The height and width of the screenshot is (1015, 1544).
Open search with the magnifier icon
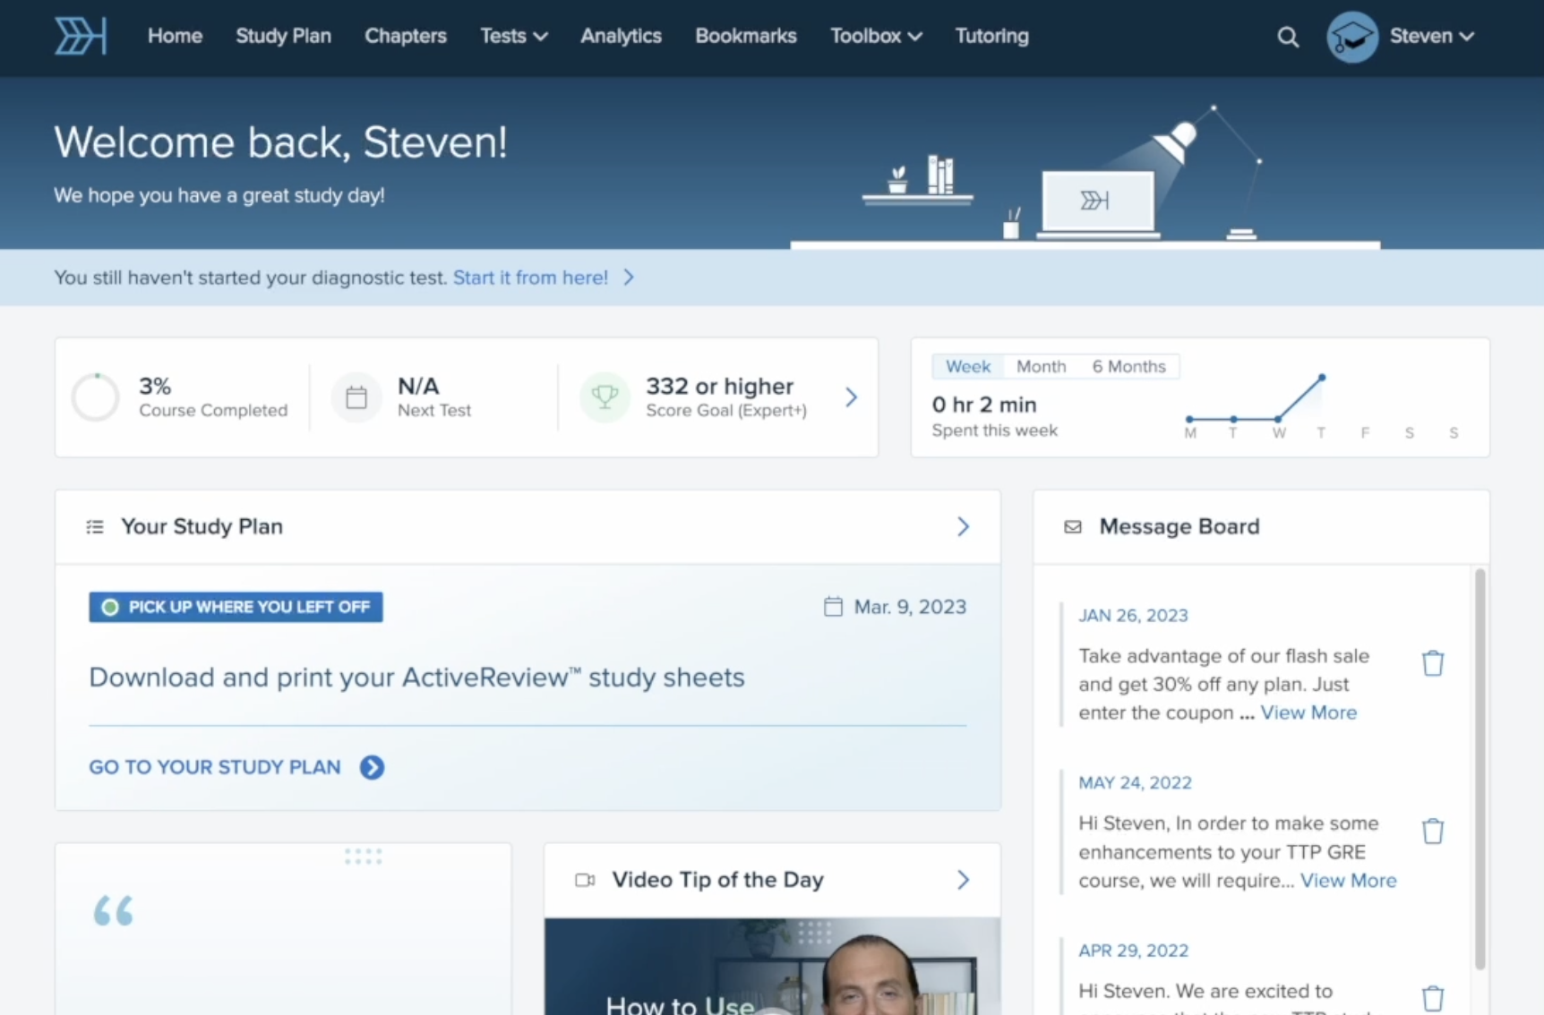1287,37
